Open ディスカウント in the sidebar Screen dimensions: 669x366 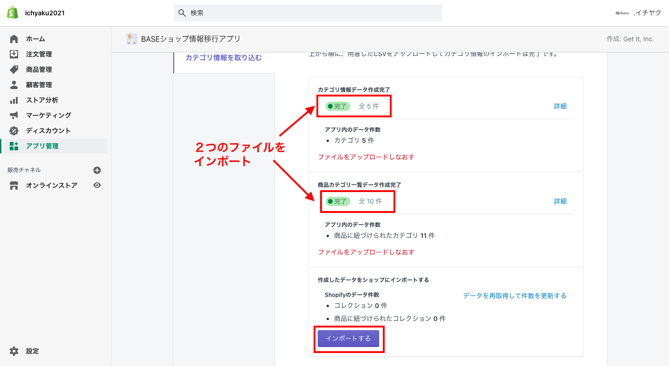(x=49, y=130)
